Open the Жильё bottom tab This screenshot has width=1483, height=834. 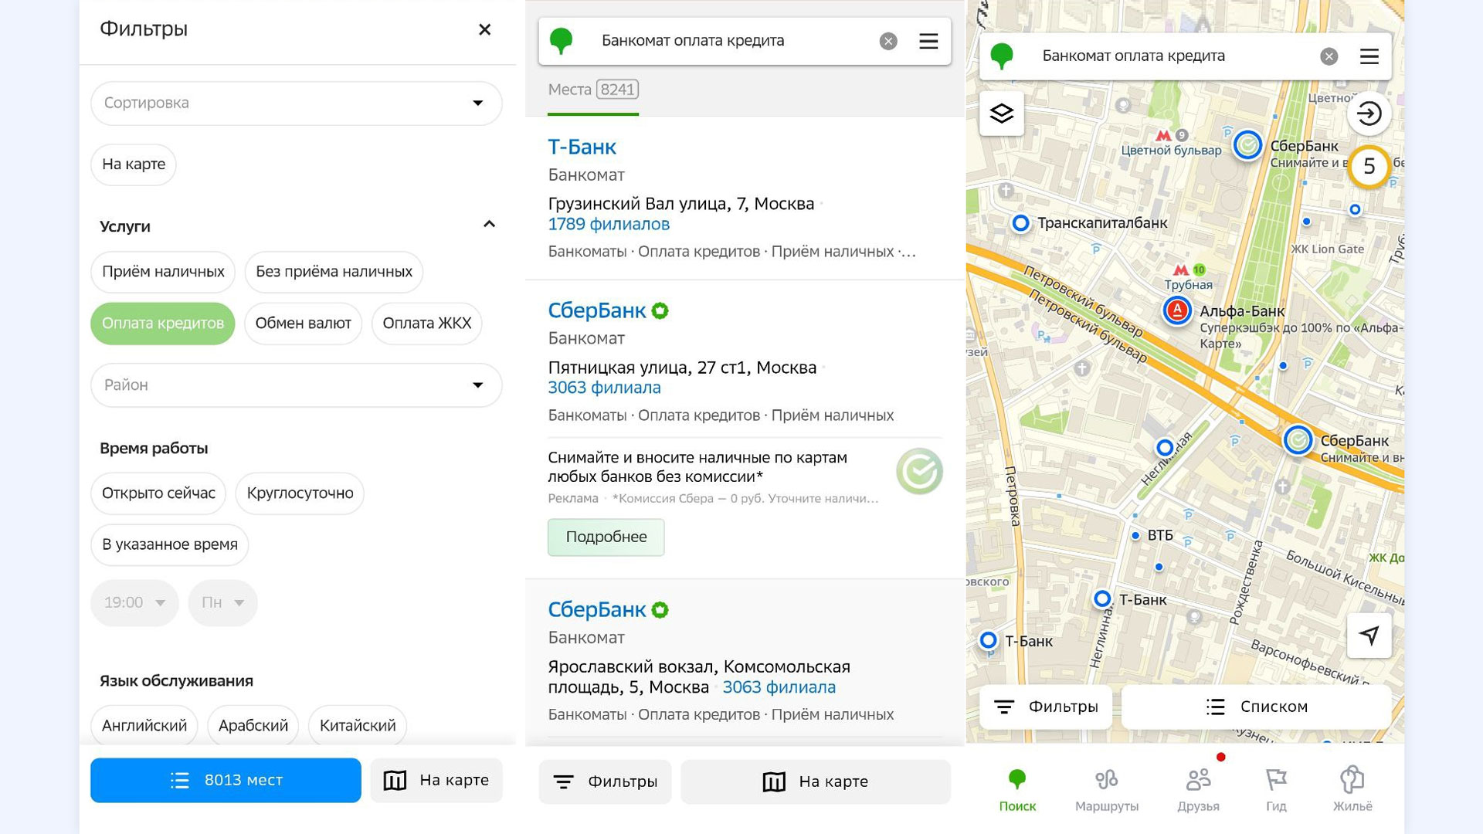click(x=1352, y=789)
